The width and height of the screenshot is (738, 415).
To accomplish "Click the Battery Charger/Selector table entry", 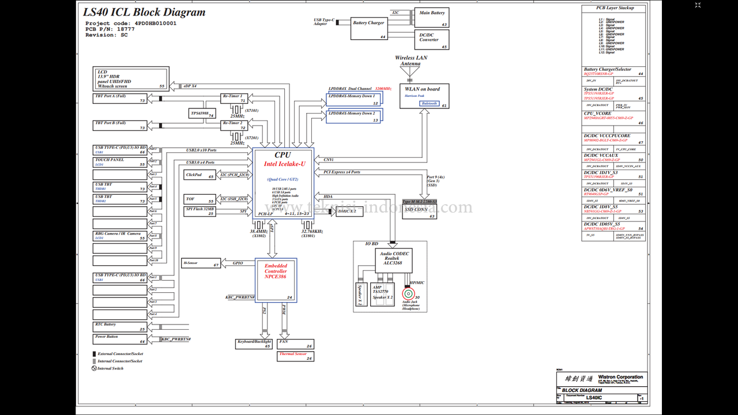I will [613, 71].
